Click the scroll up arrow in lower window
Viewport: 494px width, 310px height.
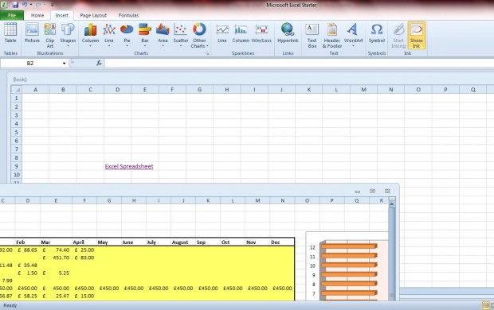click(392, 203)
